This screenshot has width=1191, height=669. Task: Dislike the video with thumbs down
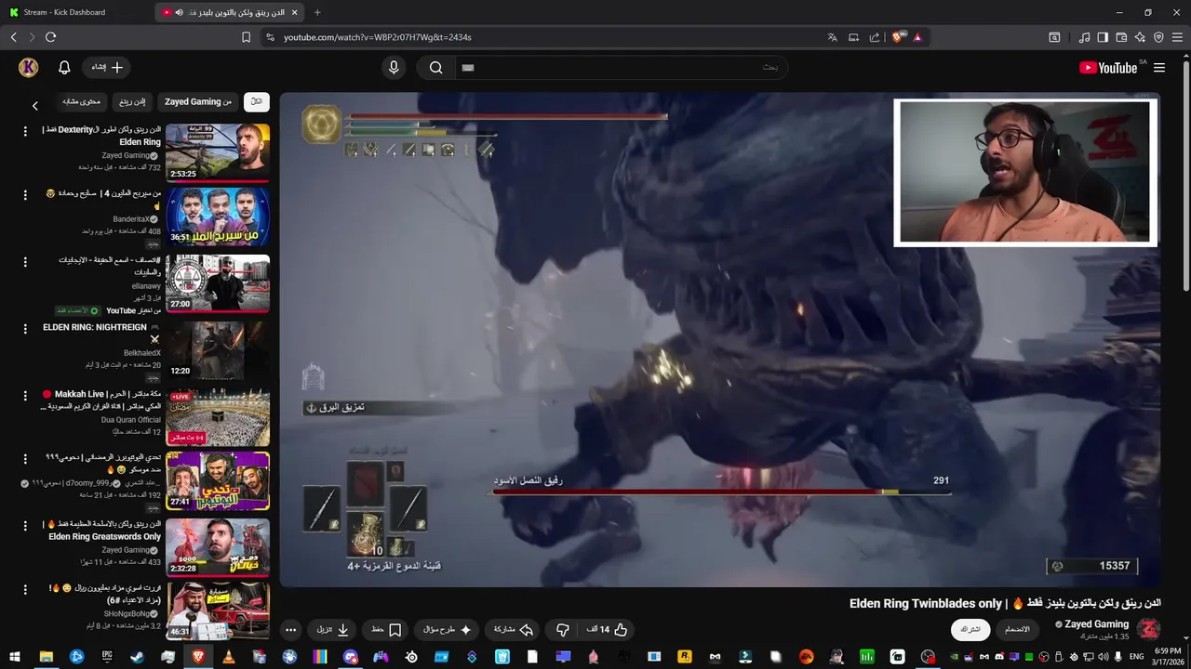click(x=562, y=630)
